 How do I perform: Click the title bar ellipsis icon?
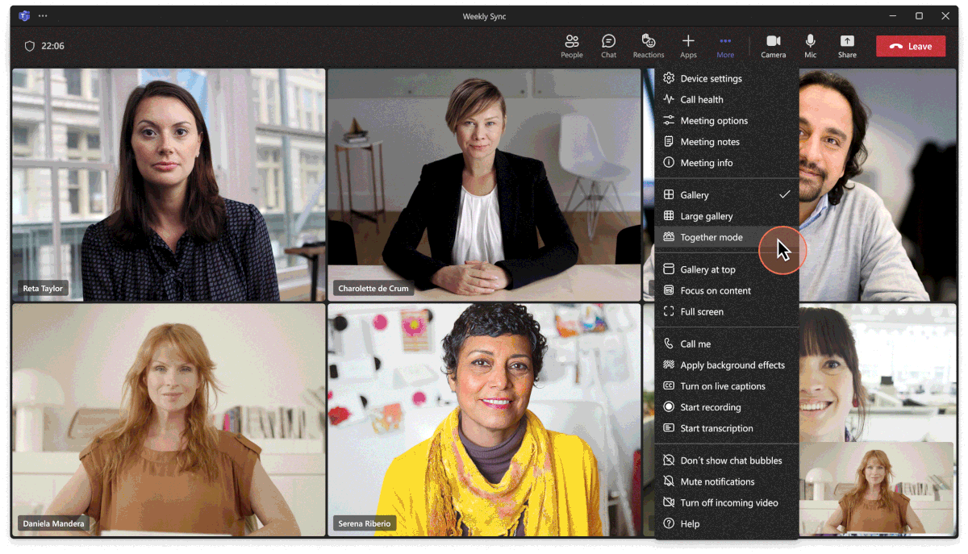click(43, 16)
